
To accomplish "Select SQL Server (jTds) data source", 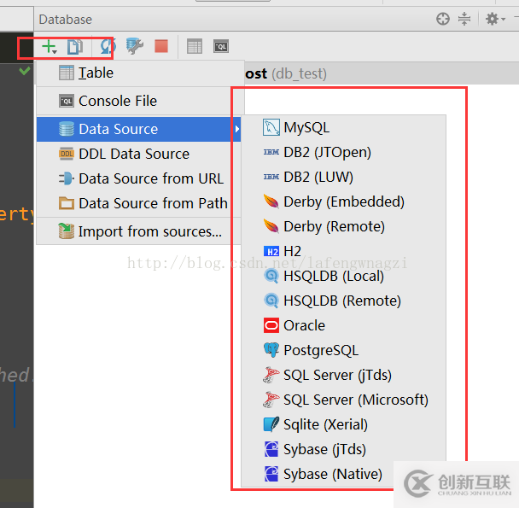I will click(343, 375).
